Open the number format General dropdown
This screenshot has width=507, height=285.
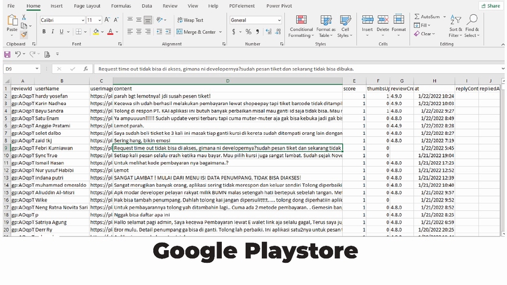[x=279, y=20]
